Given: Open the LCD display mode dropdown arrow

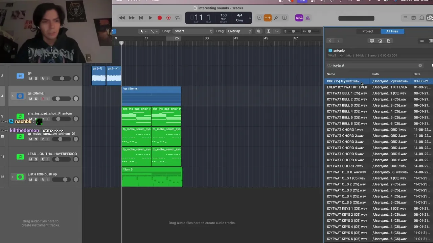Looking at the screenshot, I should (250, 18).
